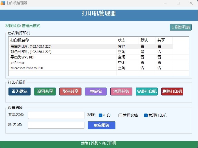
Task: Click the 安装打印机 button
Action: (x=147, y=92)
